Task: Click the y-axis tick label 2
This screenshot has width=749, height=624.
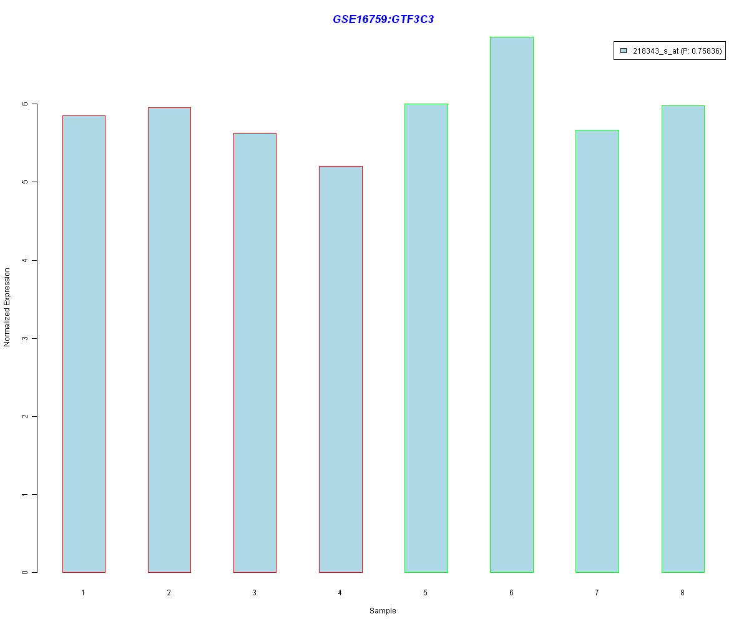Action: pyautogui.click(x=24, y=416)
